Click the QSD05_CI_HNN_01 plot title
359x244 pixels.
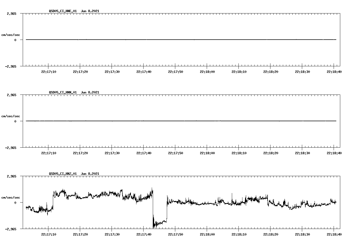74,92
